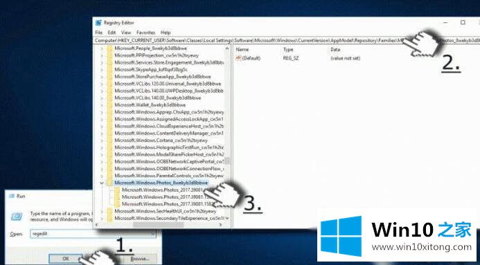Click the Run program icon beside description
Image resolution: width=480 pixels, height=265 pixels.
tap(17, 217)
